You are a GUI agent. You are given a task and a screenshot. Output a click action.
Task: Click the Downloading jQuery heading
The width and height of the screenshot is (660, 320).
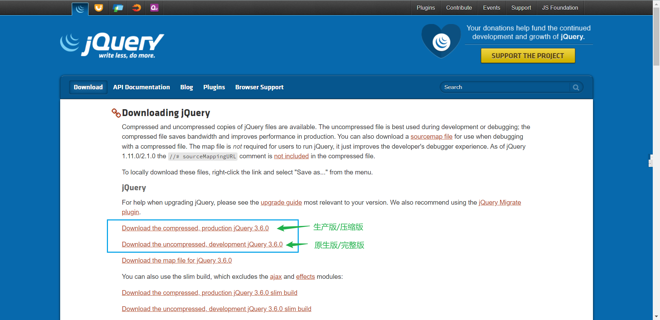[x=166, y=113]
